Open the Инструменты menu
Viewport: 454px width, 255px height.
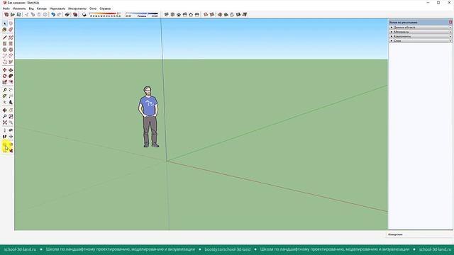pos(77,8)
